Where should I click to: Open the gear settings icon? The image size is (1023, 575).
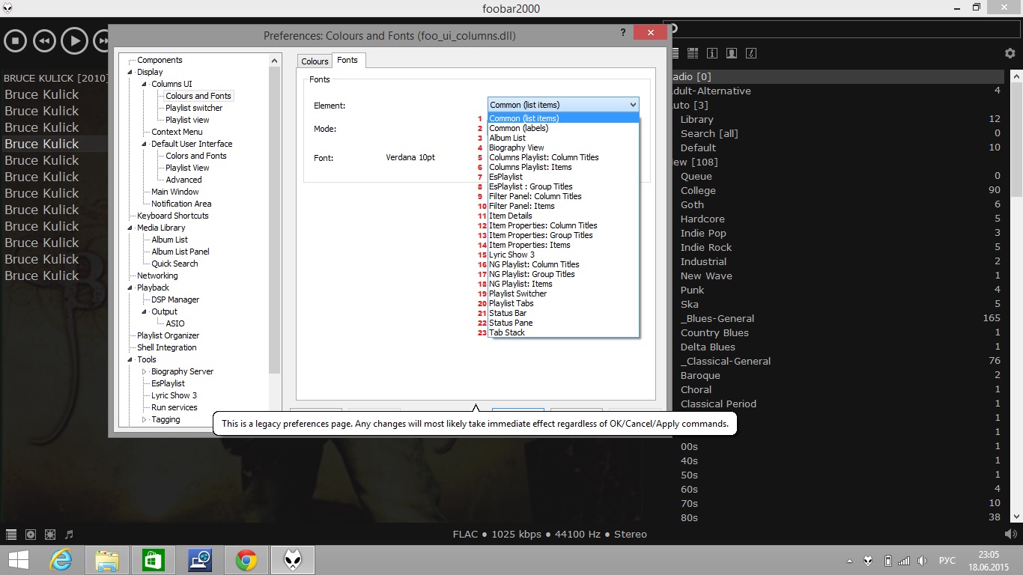pyautogui.click(x=1010, y=53)
